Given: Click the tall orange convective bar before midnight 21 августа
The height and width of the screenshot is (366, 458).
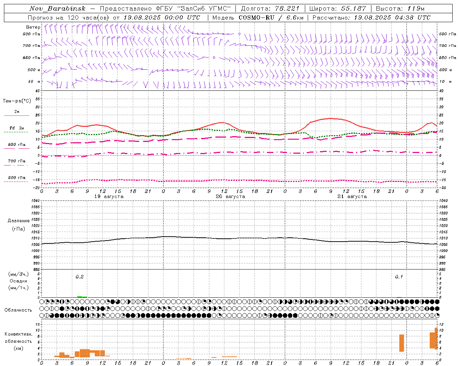Looking at the screenshot, I should coord(401,343).
